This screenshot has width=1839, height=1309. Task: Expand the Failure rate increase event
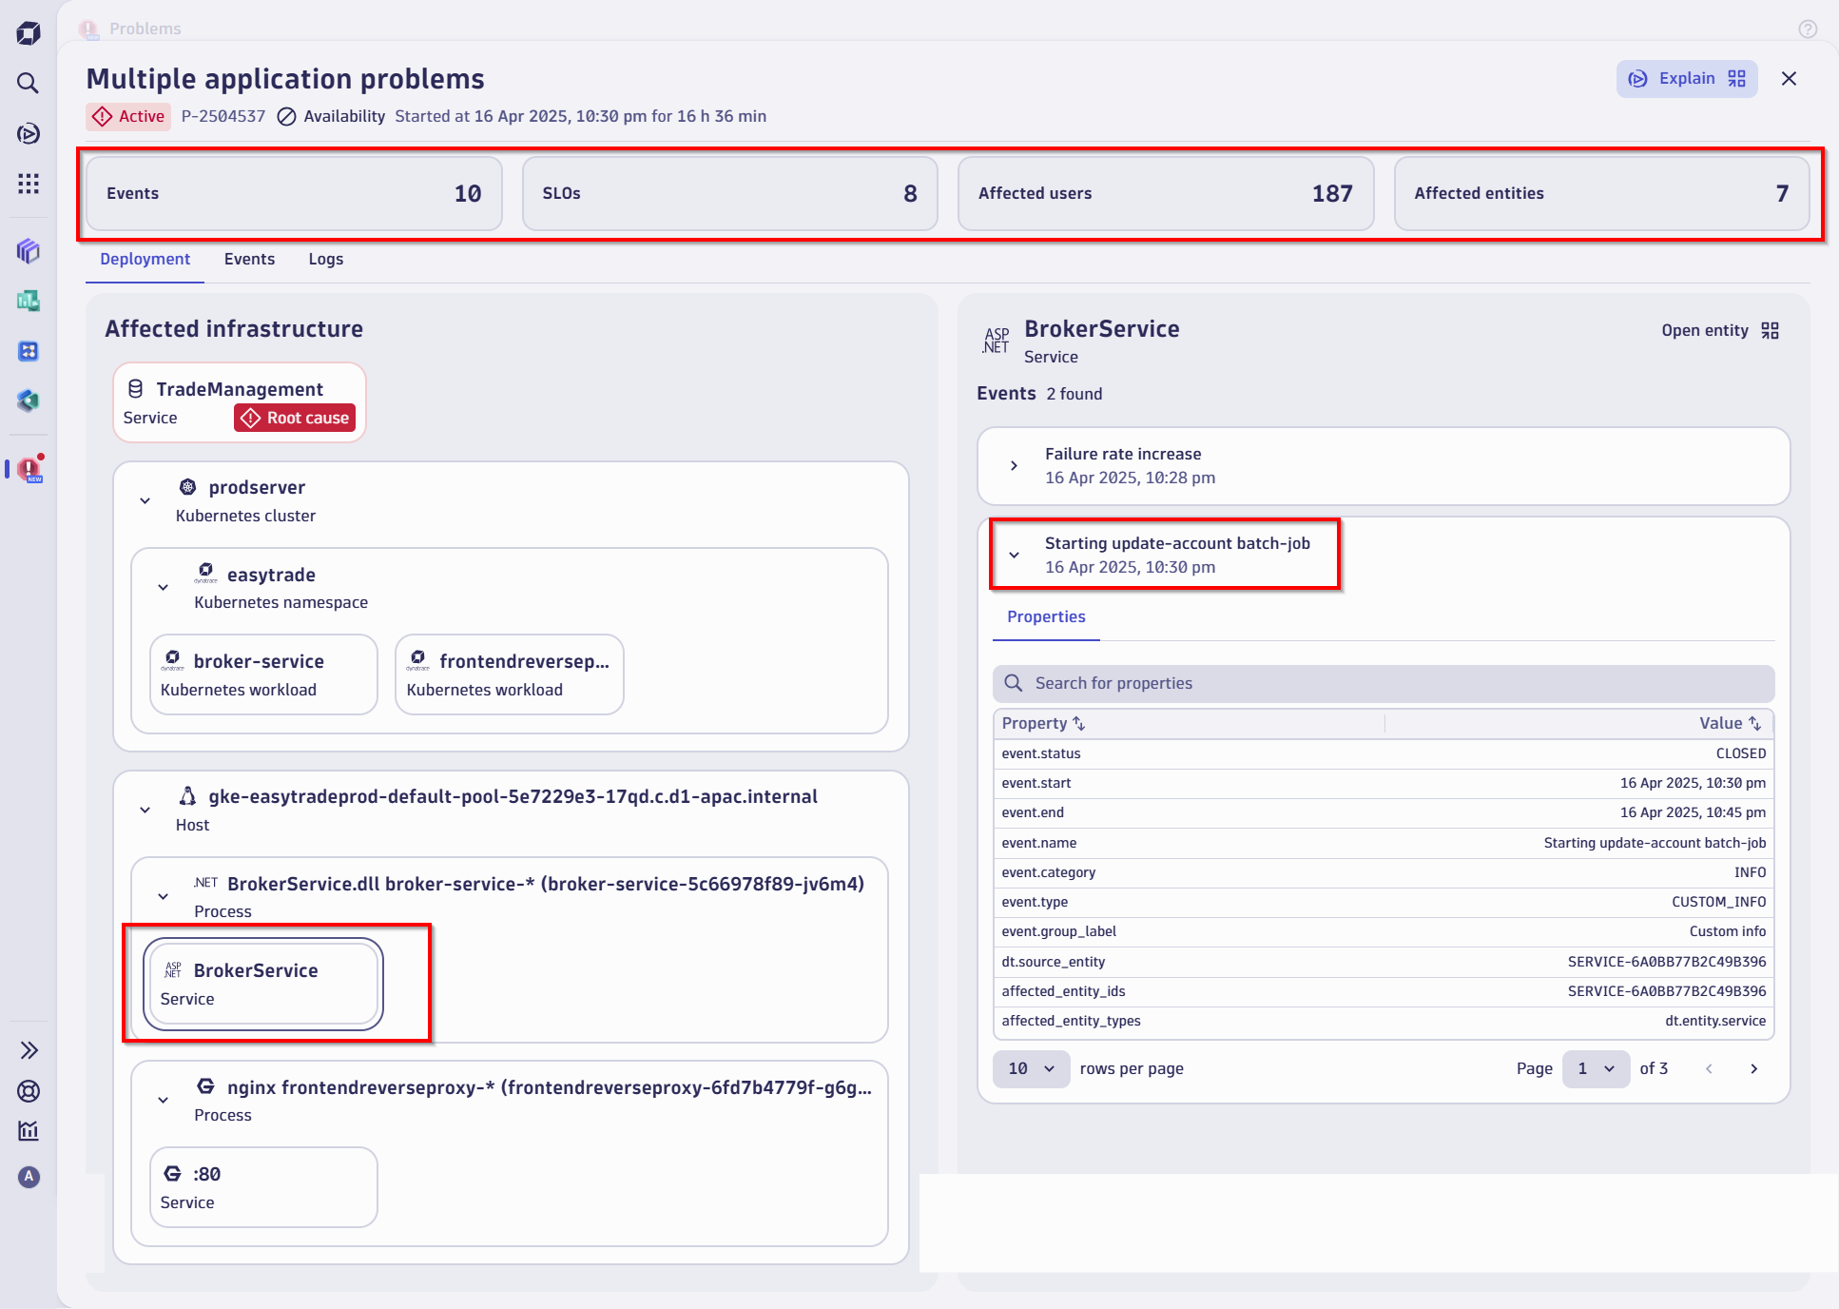pyautogui.click(x=1014, y=465)
